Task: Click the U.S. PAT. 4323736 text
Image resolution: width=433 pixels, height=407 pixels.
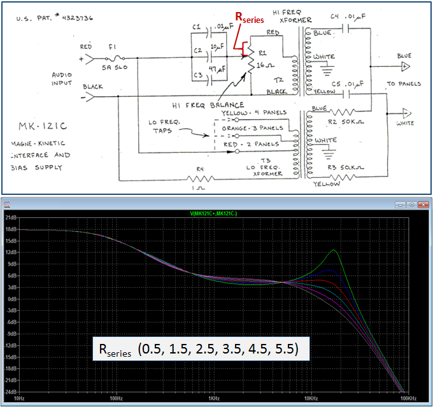Action: tap(55, 18)
